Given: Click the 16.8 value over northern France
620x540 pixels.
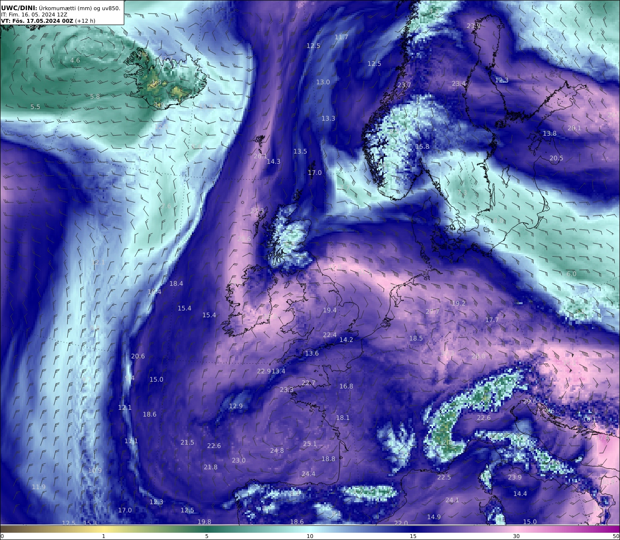Looking at the screenshot, I should 346,386.
